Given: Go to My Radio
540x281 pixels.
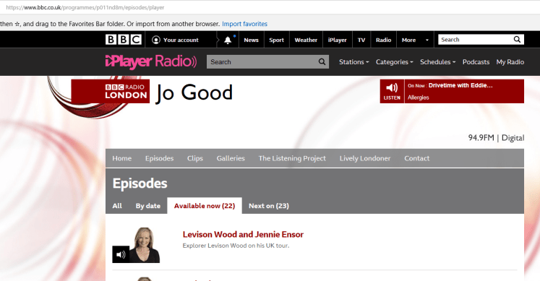Looking at the screenshot, I should [510, 62].
